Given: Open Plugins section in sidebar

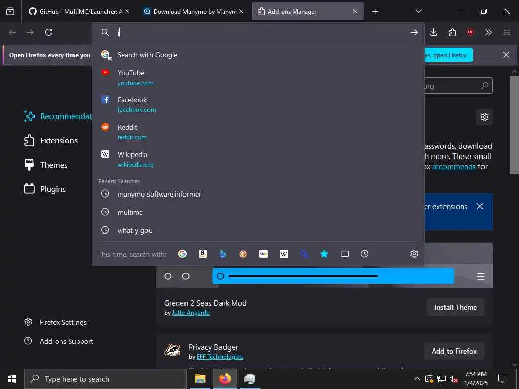Looking at the screenshot, I should point(45,189).
